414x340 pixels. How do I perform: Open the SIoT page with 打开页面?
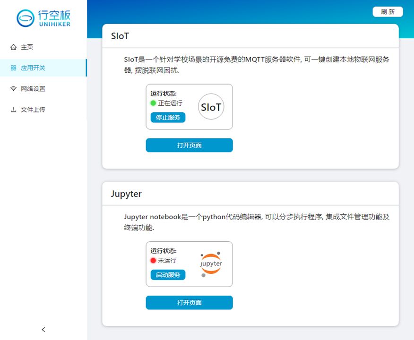pyautogui.click(x=190, y=145)
